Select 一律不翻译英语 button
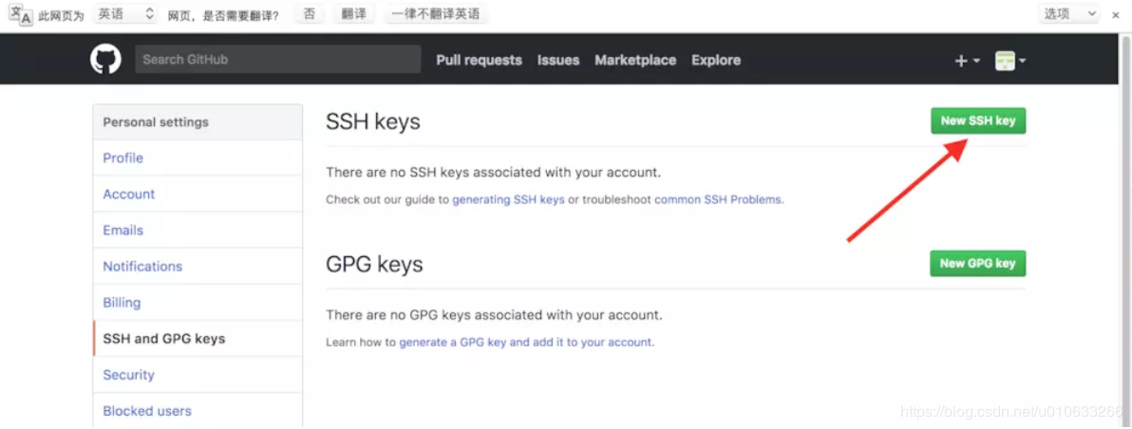1132x429 pixels. pos(436,13)
